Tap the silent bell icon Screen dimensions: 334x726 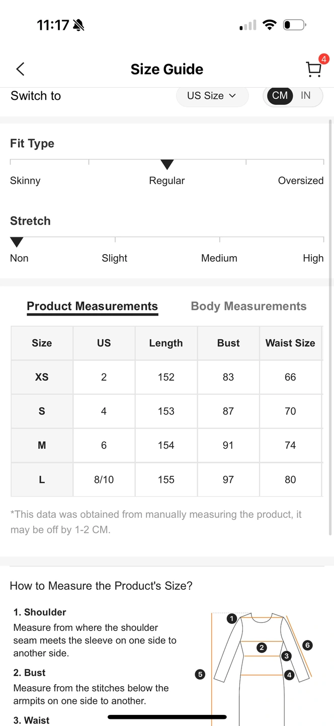[78, 25]
